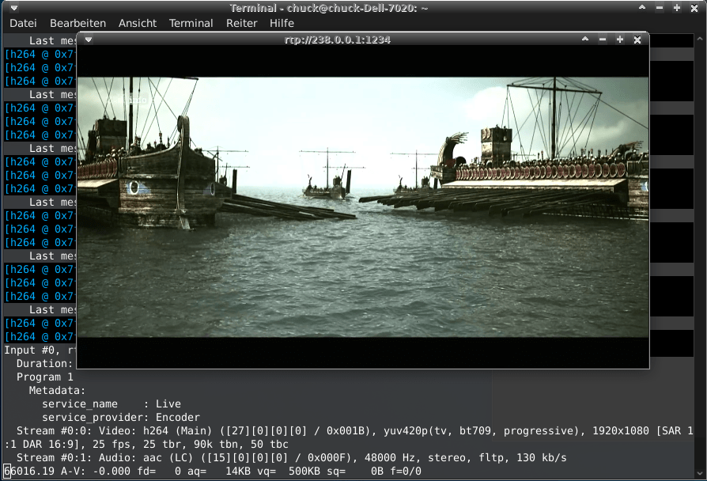Click the 'service_provider: Encoder' line
The width and height of the screenshot is (707, 481).
pos(121,418)
